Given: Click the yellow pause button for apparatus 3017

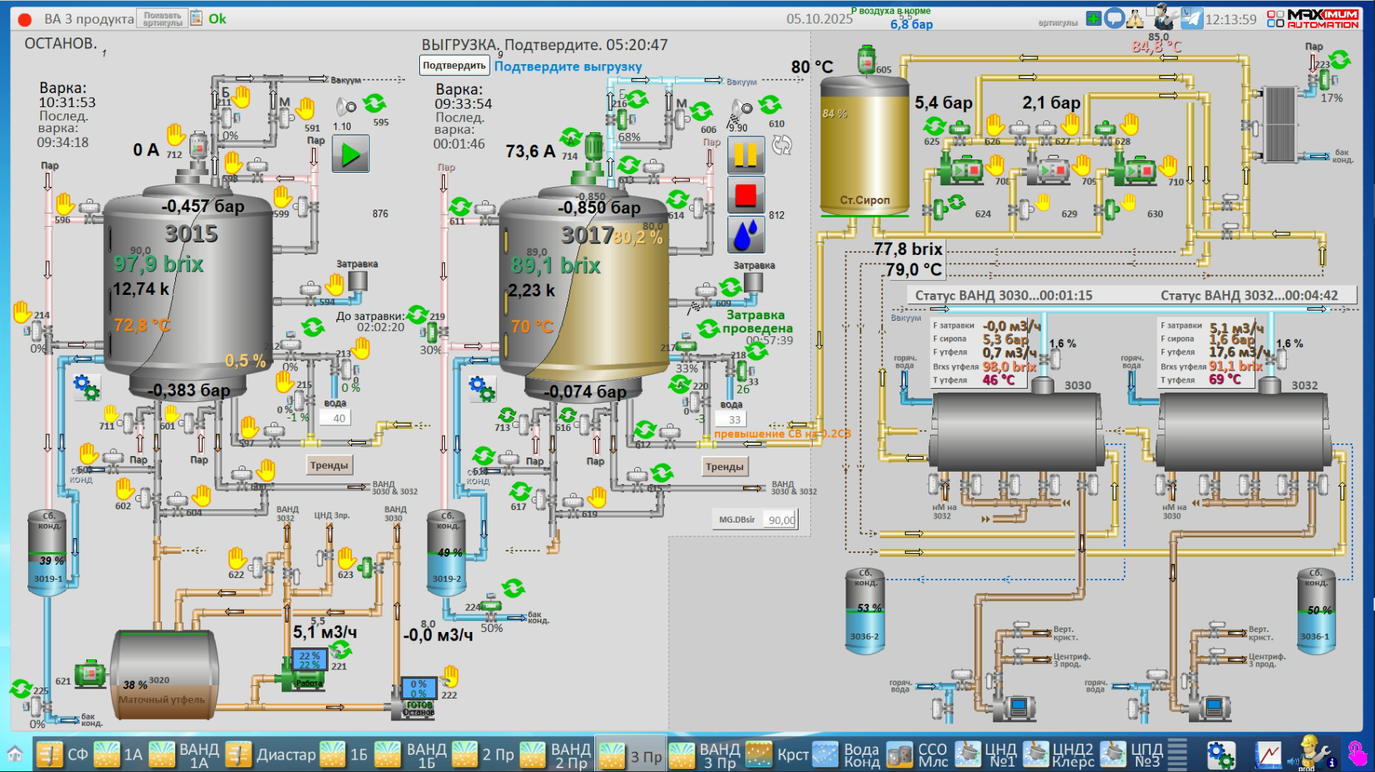Looking at the screenshot, I should point(745,155).
